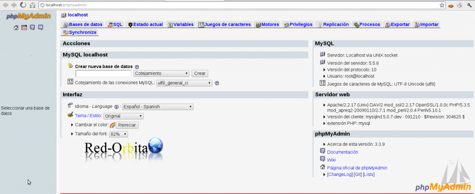Click the text 'Versión del protocolo: 10'

pyautogui.click(x=352, y=69)
